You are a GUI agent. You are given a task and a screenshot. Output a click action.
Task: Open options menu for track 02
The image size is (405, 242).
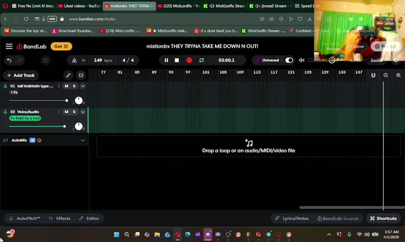tap(59, 112)
